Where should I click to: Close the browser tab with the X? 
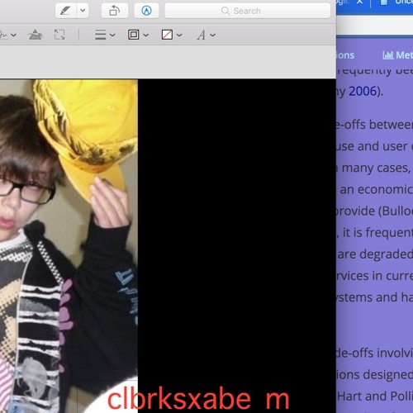[359, 2]
